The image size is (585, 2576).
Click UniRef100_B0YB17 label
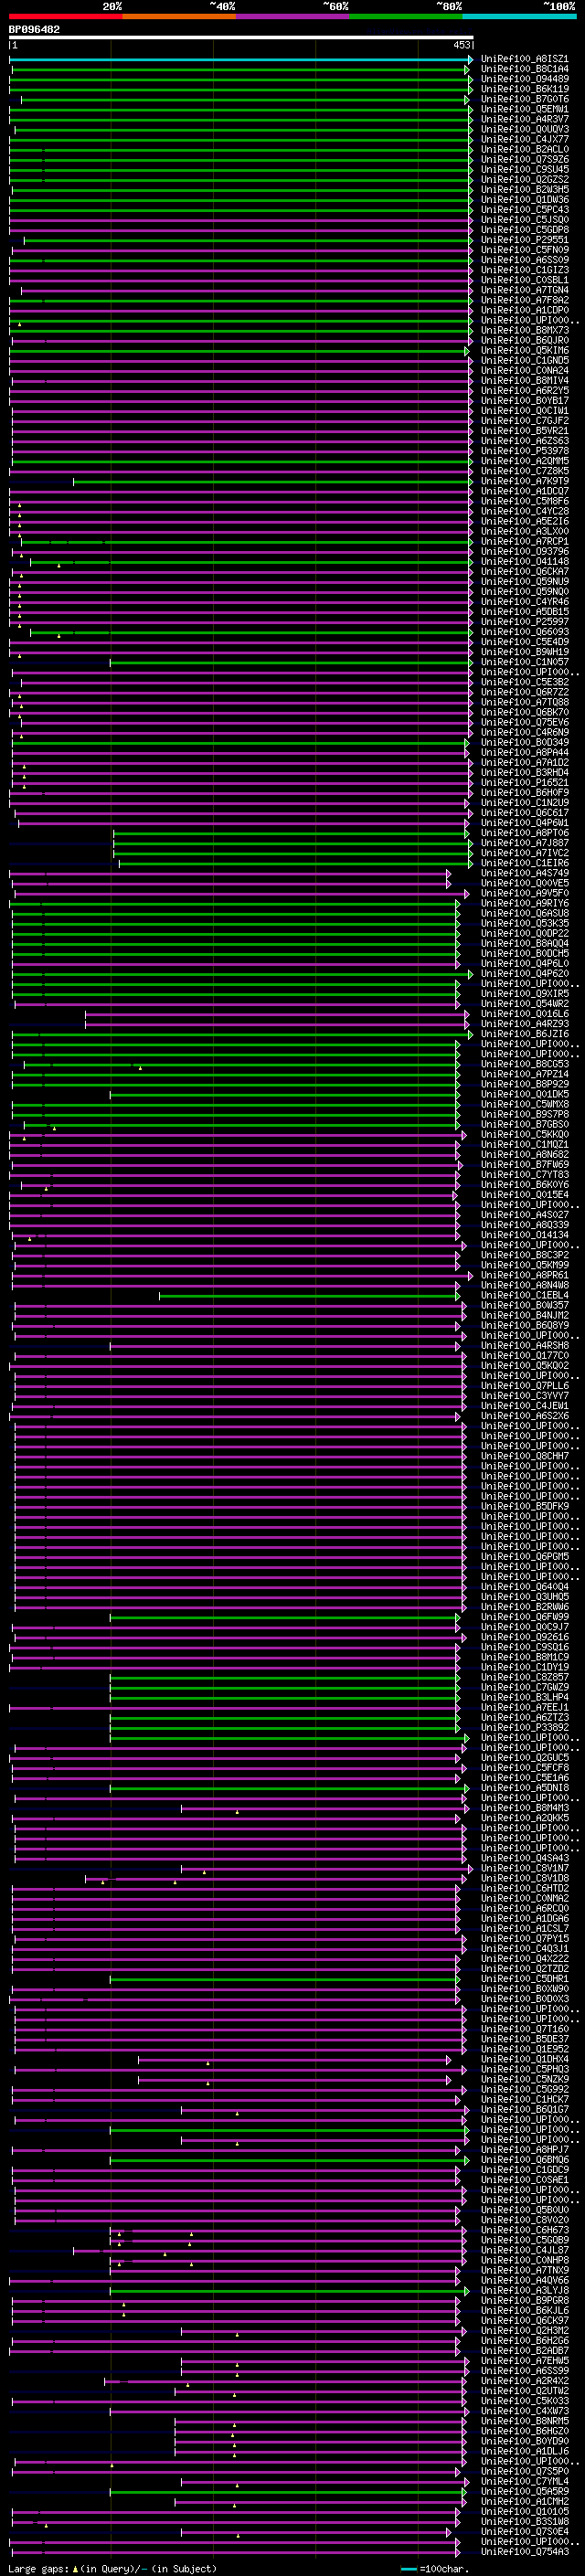tap(524, 400)
